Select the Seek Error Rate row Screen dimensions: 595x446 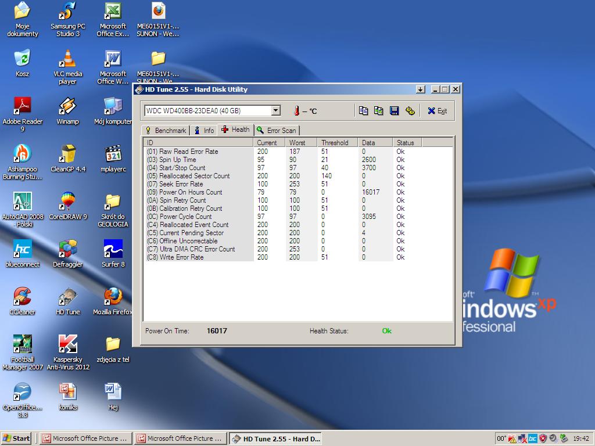click(298, 184)
